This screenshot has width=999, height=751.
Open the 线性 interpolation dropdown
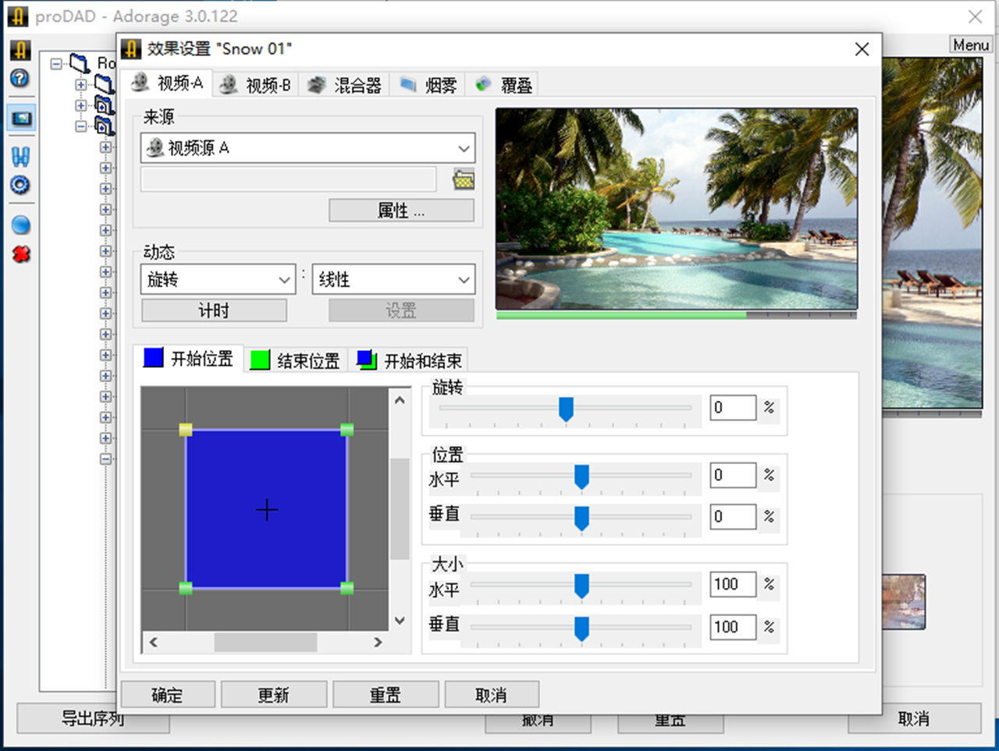click(393, 278)
